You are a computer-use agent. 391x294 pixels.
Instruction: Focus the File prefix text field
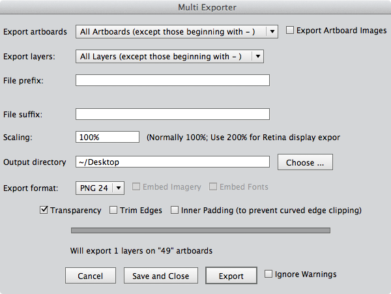[173, 80]
